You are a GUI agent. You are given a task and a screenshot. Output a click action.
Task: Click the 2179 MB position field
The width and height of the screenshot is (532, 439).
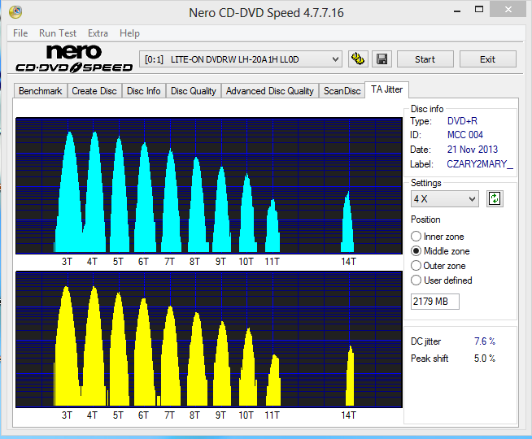point(434,302)
